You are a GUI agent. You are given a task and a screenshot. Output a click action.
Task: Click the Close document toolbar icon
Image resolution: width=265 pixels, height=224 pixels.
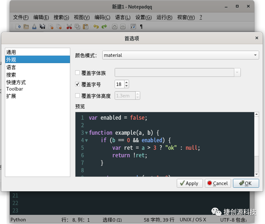51,26
